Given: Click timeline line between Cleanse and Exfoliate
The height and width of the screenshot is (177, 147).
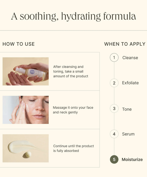Looking at the screenshot, I should click(x=114, y=70).
